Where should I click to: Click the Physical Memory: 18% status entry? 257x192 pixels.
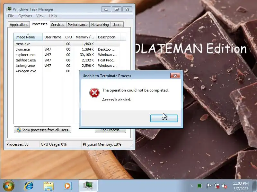[102, 144]
